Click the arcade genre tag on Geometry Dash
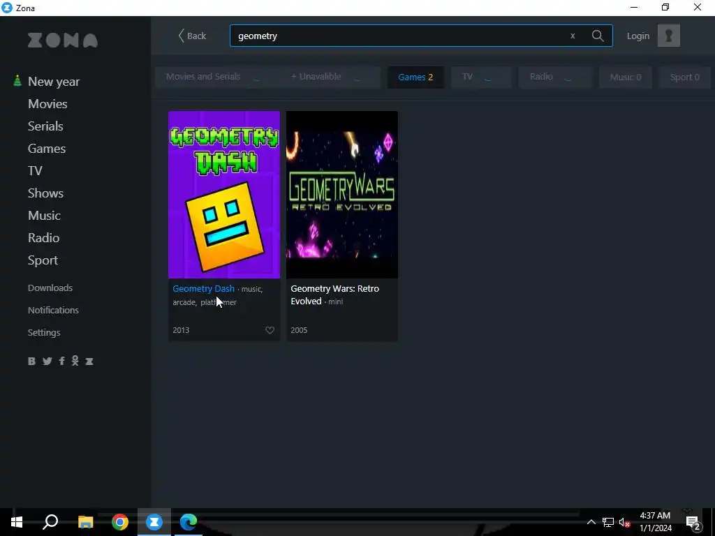Screen dimensions: 715x536 pos(184,302)
